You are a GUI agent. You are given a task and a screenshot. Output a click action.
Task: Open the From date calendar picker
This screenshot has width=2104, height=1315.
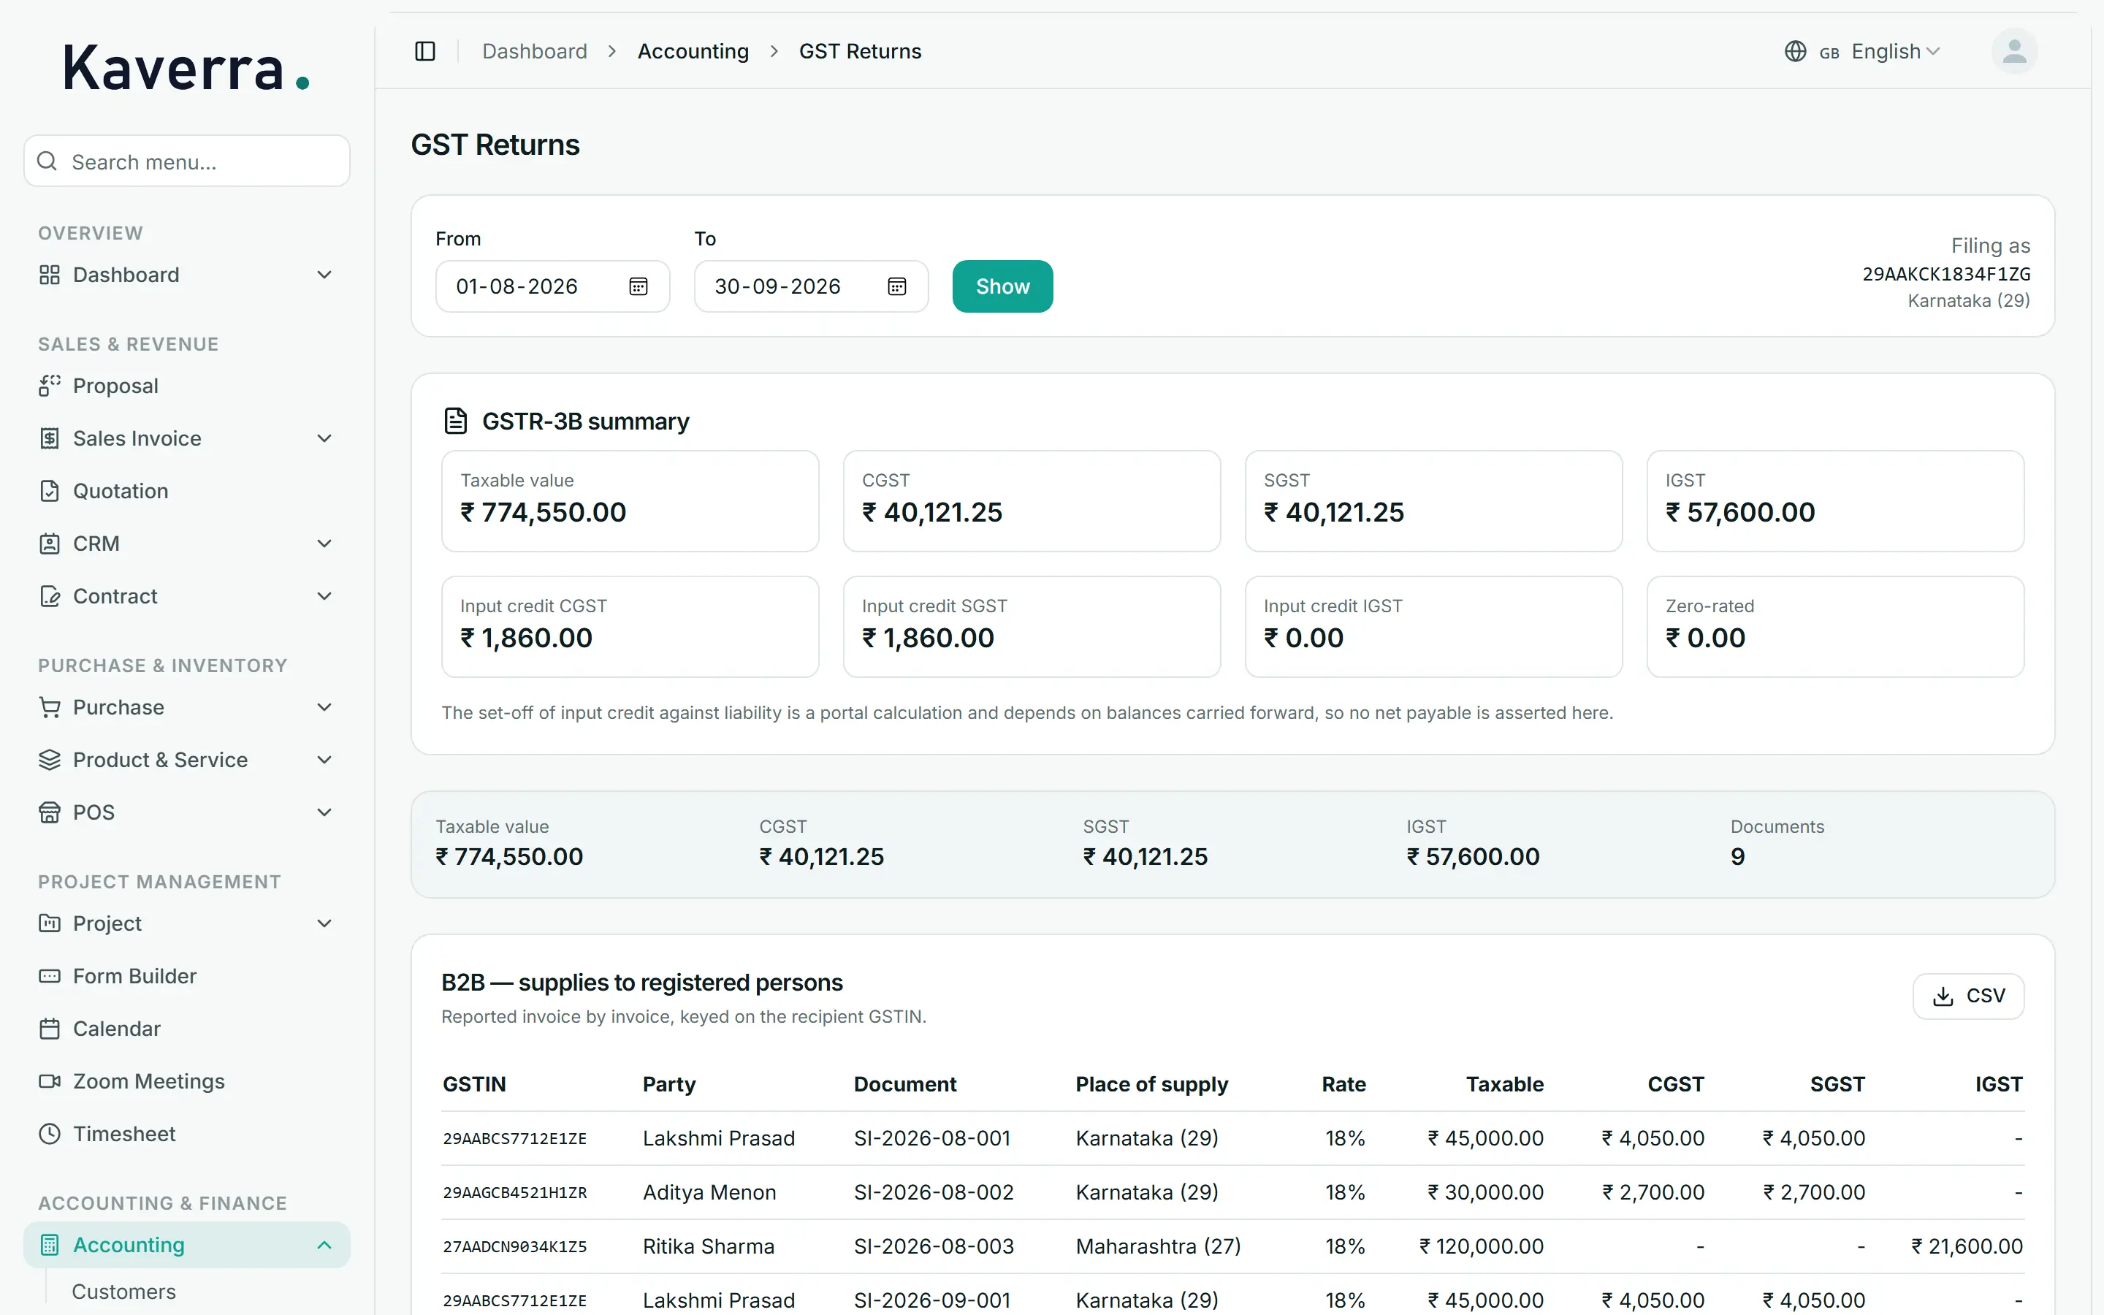tap(639, 286)
